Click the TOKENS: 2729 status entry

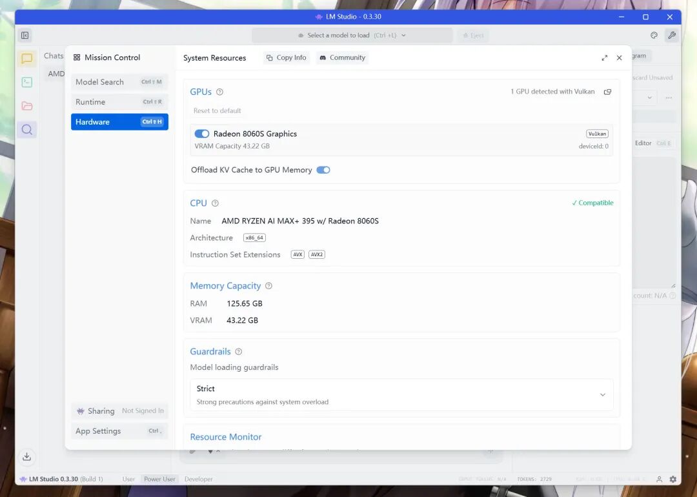[x=534, y=479]
